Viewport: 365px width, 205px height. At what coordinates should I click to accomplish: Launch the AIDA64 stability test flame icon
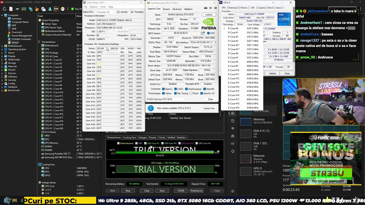tap(37, 9)
